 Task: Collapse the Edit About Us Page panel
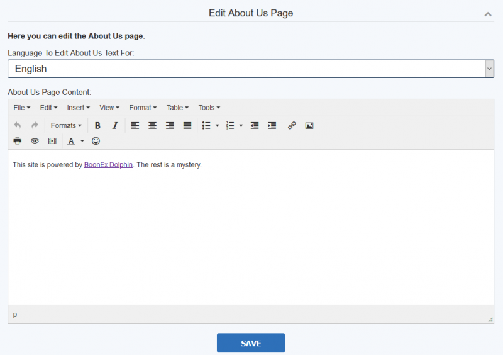pyautogui.click(x=488, y=14)
